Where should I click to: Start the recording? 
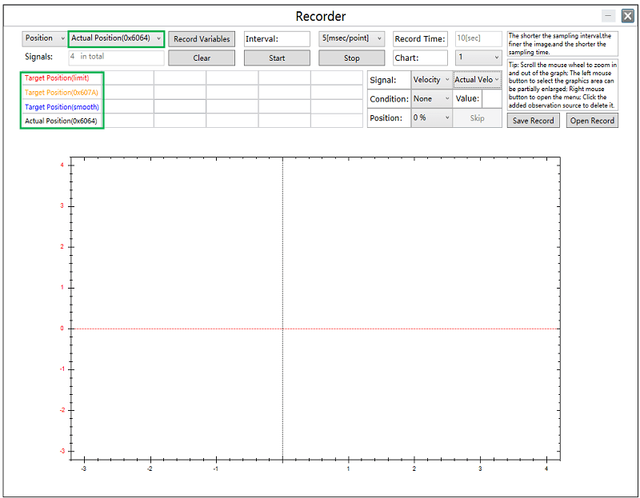pyautogui.click(x=277, y=58)
